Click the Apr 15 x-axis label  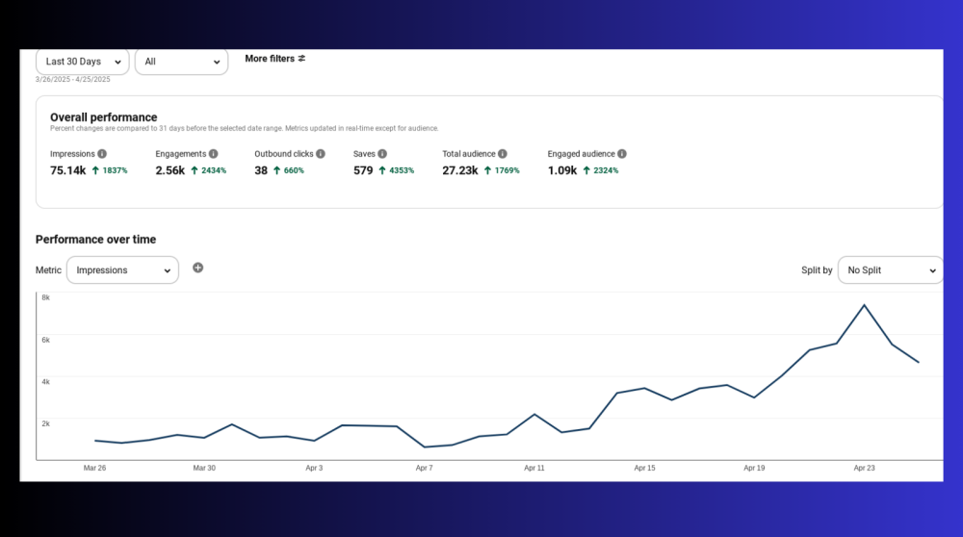[644, 468]
